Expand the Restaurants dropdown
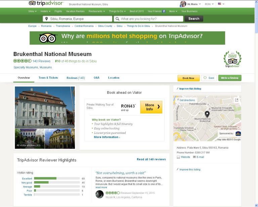 click(97, 11)
